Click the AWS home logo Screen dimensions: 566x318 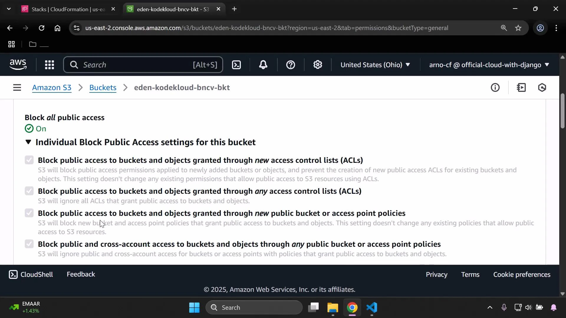click(x=18, y=64)
